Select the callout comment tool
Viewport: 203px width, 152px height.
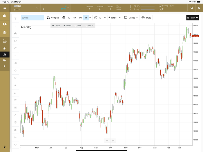tap(15, 41)
